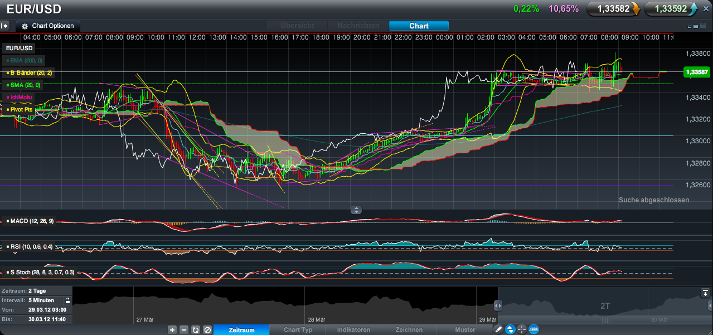The image size is (713, 335).
Task: Switch to the Indikatoren tab
Action: [x=353, y=329]
